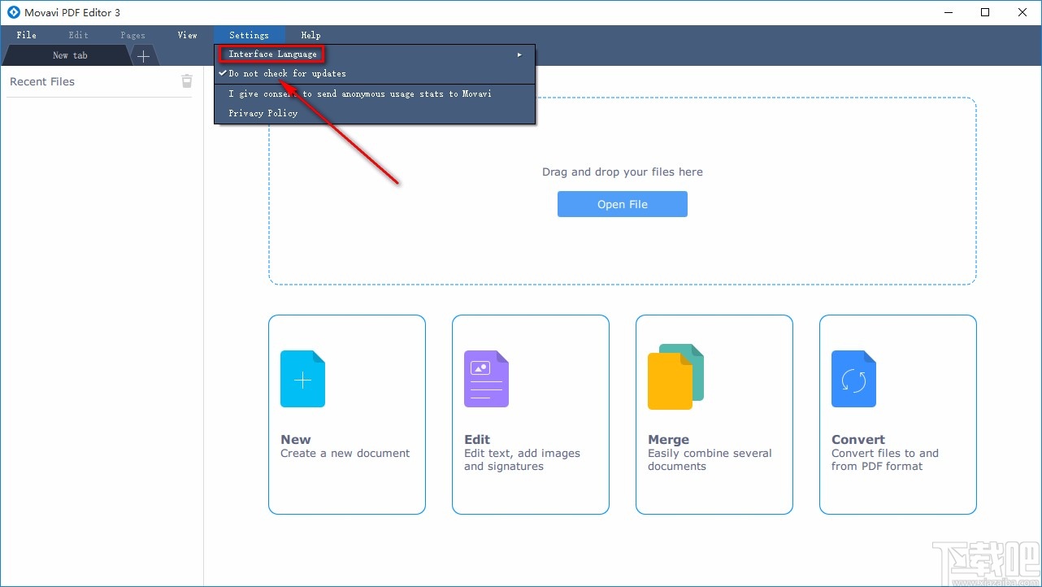Click the Open File button
This screenshot has height=587, width=1042.
coord(623,204)
